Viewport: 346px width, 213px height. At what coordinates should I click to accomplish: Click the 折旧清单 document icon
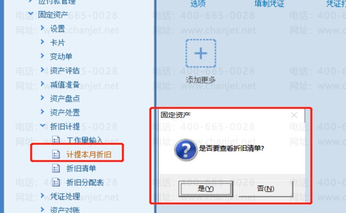56,168
